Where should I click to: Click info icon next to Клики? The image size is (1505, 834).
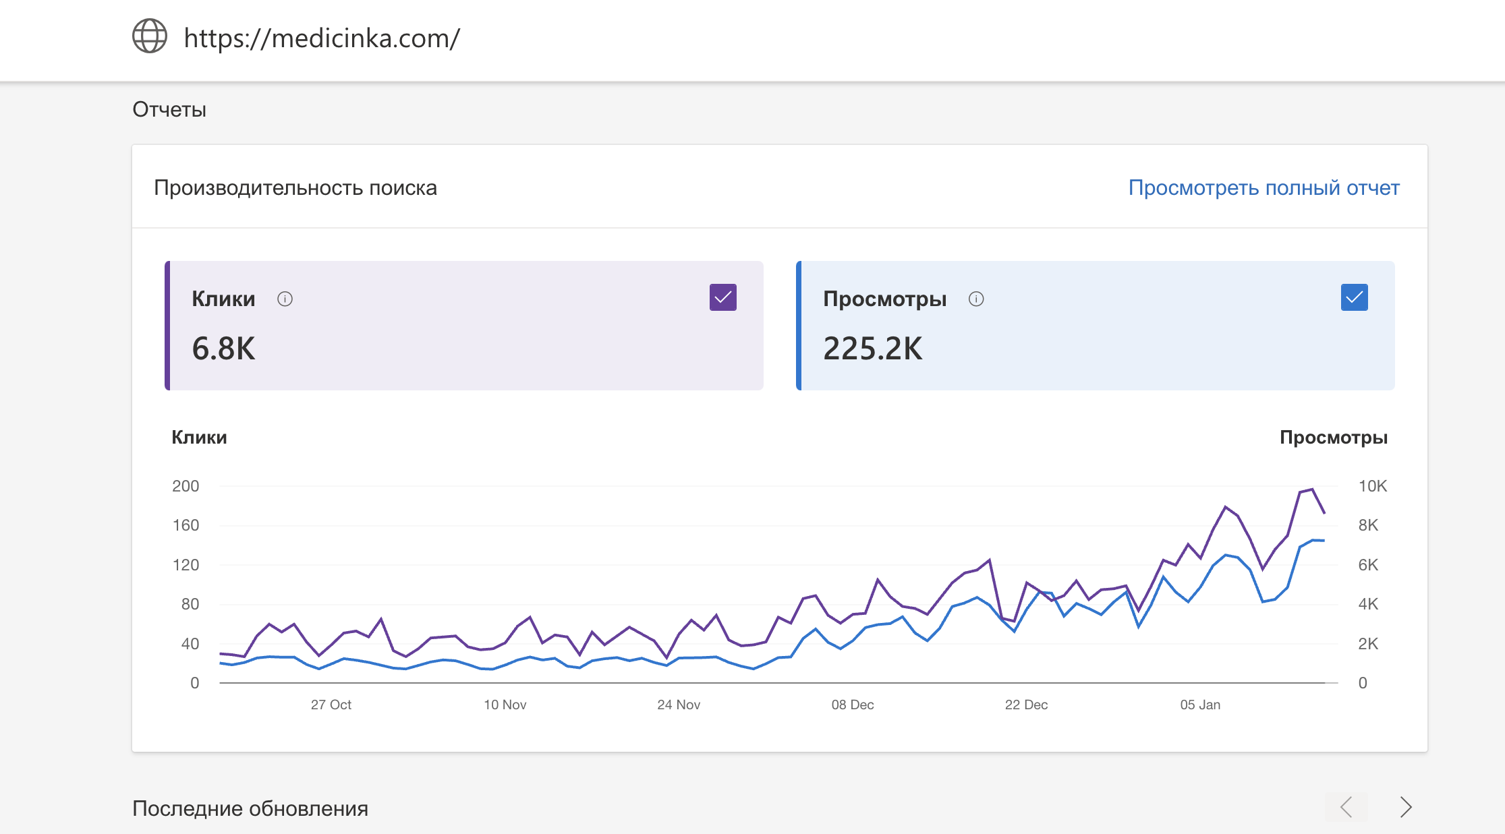tap(285, 299)
